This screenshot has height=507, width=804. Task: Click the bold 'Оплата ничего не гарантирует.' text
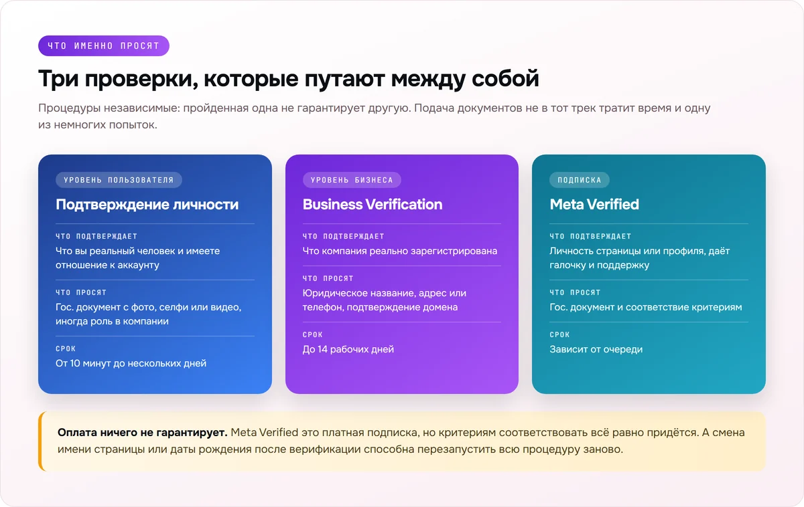tap(143, 433)
